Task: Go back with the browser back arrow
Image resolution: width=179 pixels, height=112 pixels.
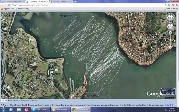Action: 2,5
